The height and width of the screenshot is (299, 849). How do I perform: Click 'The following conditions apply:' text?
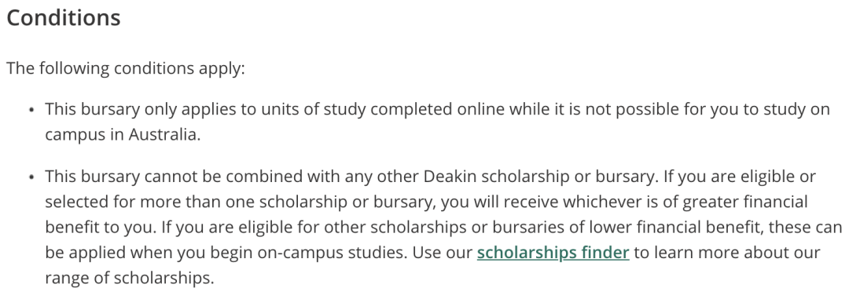pos(126,68)
